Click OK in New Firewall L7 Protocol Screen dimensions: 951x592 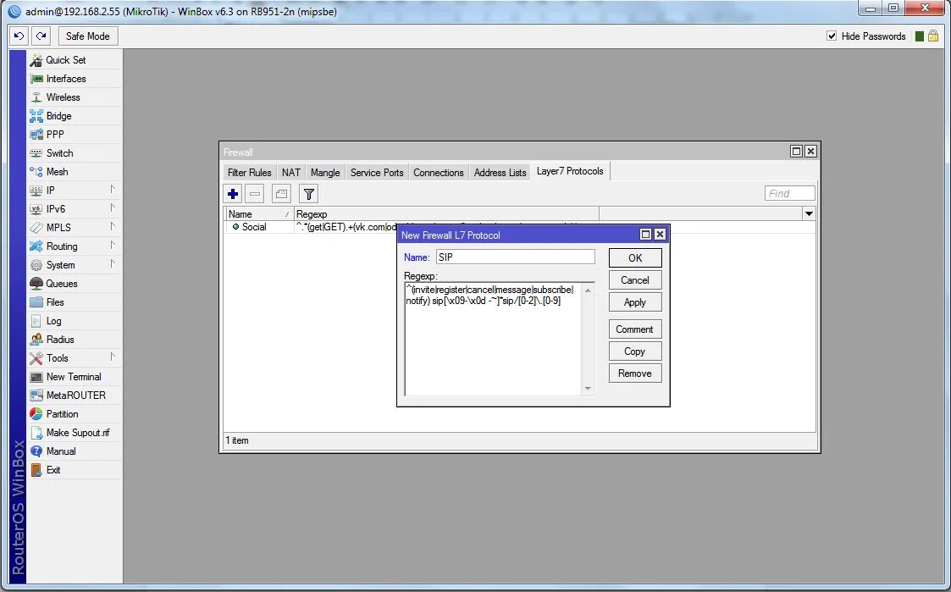tap(635, 257)
